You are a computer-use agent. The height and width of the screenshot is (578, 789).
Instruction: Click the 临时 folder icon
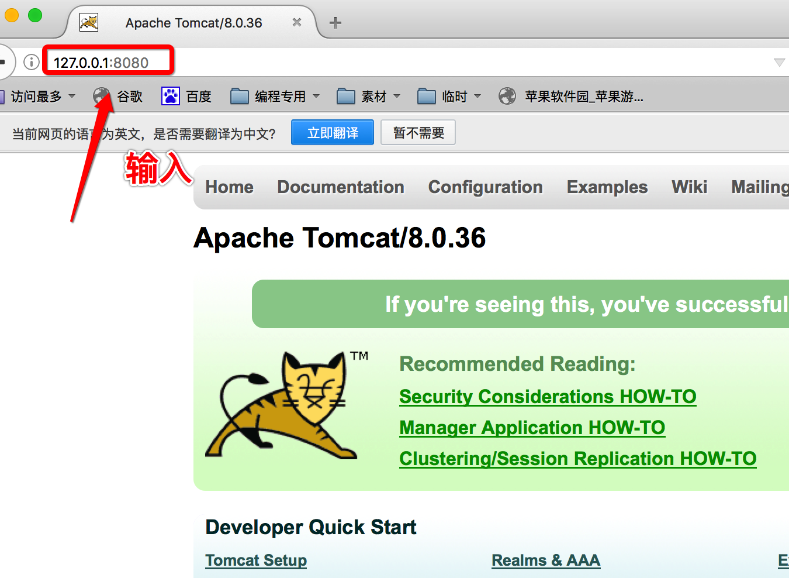click(x=427, y=96)
